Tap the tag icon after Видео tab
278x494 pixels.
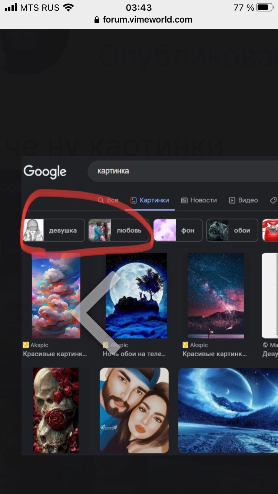tap(273, 200)
